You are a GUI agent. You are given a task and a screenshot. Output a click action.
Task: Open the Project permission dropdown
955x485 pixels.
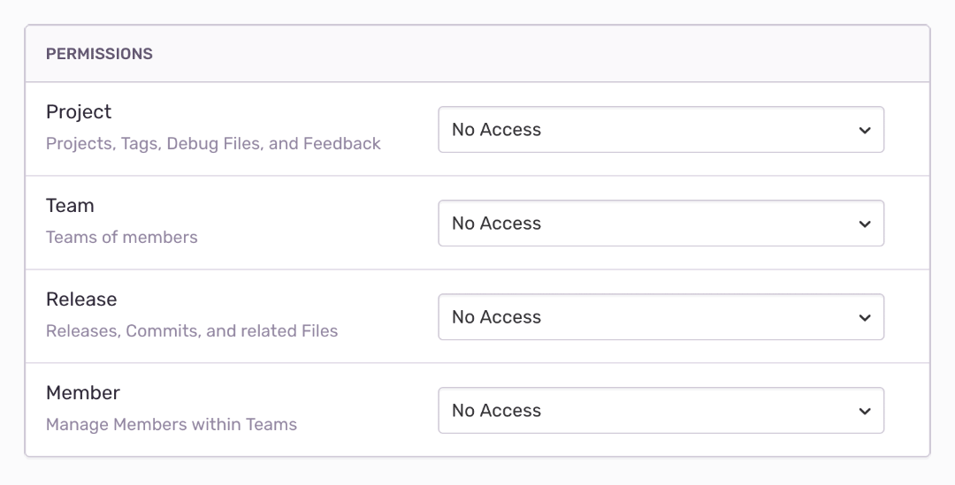pyautogui.click(x=661, y=130)
